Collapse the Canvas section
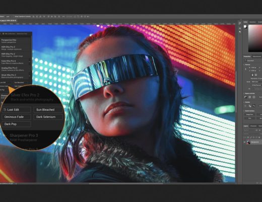This screenshot has width=262, height=202. click(x=244, y=65)
